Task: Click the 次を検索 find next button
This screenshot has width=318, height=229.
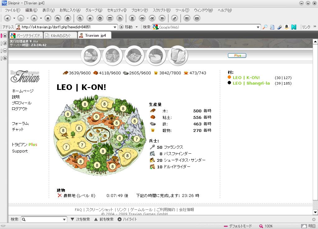Action: click(80, 219)
